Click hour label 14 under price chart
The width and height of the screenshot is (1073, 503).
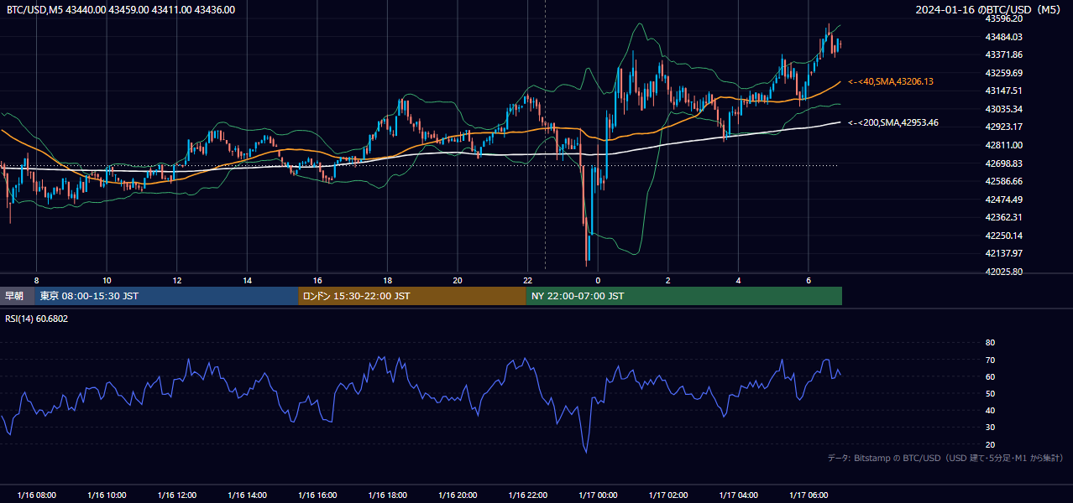click(x=248, y=280)
